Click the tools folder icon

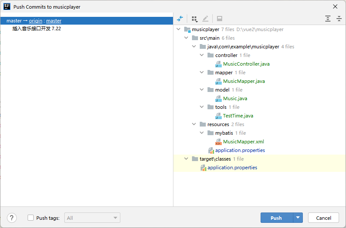pos(211,107)
